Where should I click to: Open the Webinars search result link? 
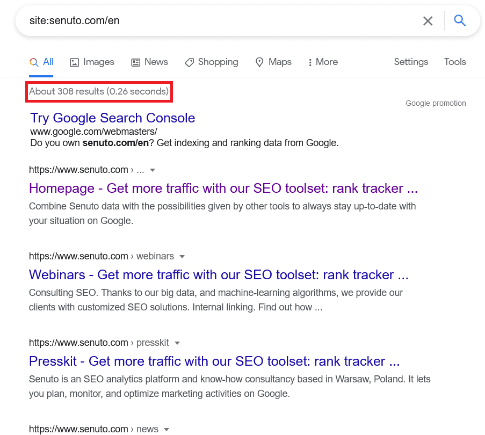pos(219,275)
